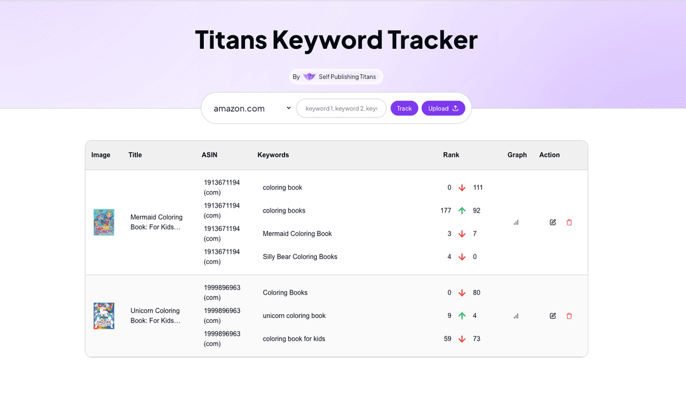The width and height of the screenshot is (686, 410).
Task: Delete the Unicorn Coloring Book row
Action: [x=569, y=315]
